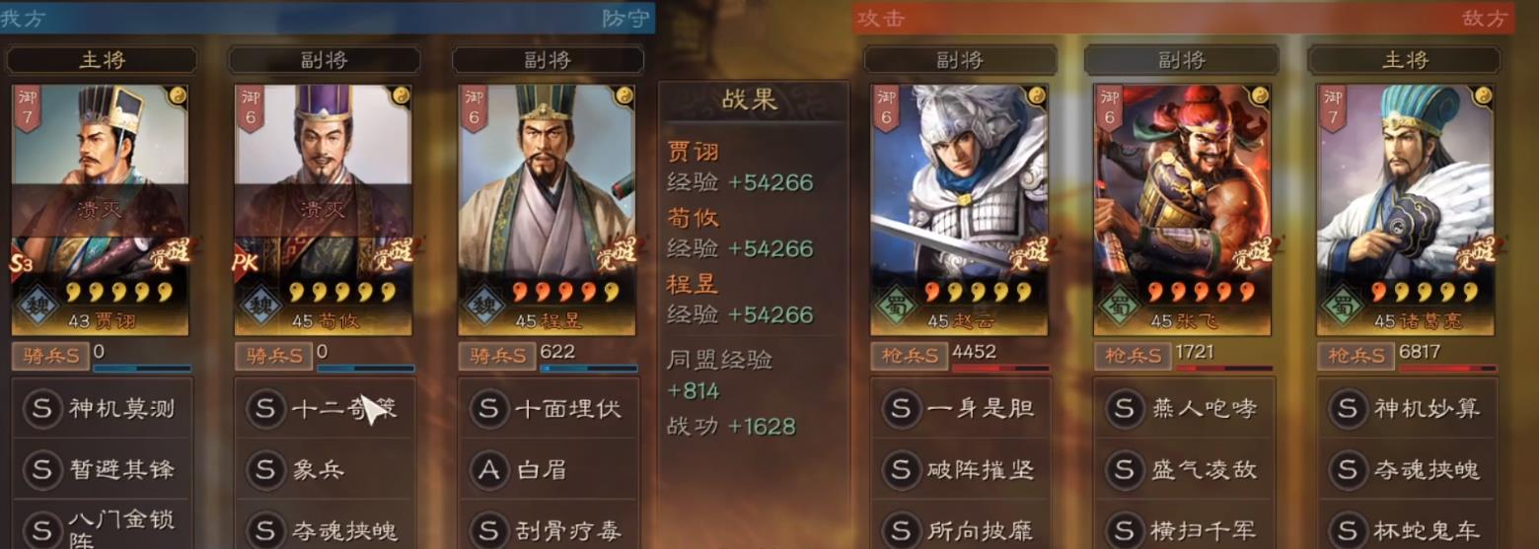Click the 枪兵S troop tag under 诸葛亮
Screen dimensions: 1540x549
pos(1355,356)
